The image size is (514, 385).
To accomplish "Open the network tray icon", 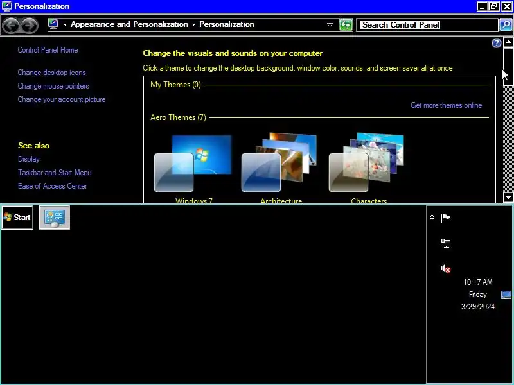I will pos(446,243).
